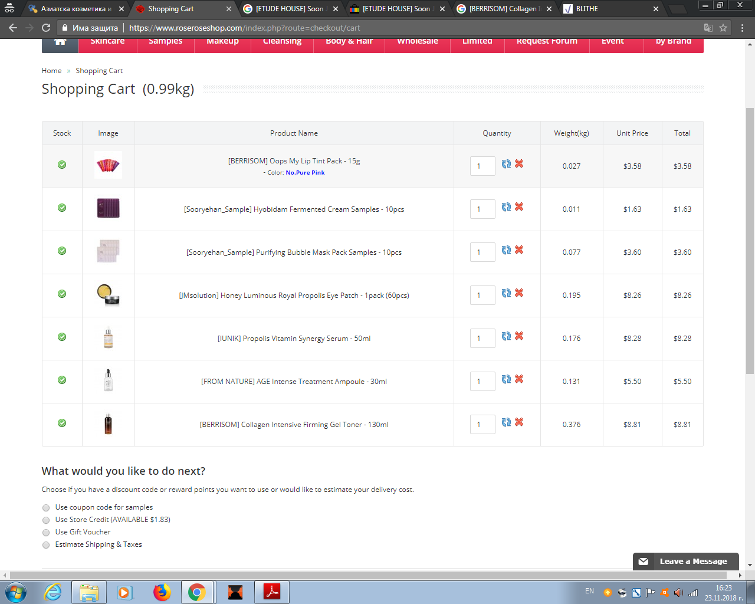Go back with the browser back arrow
The height and width of the screenshot is (604, 755).
13,28
